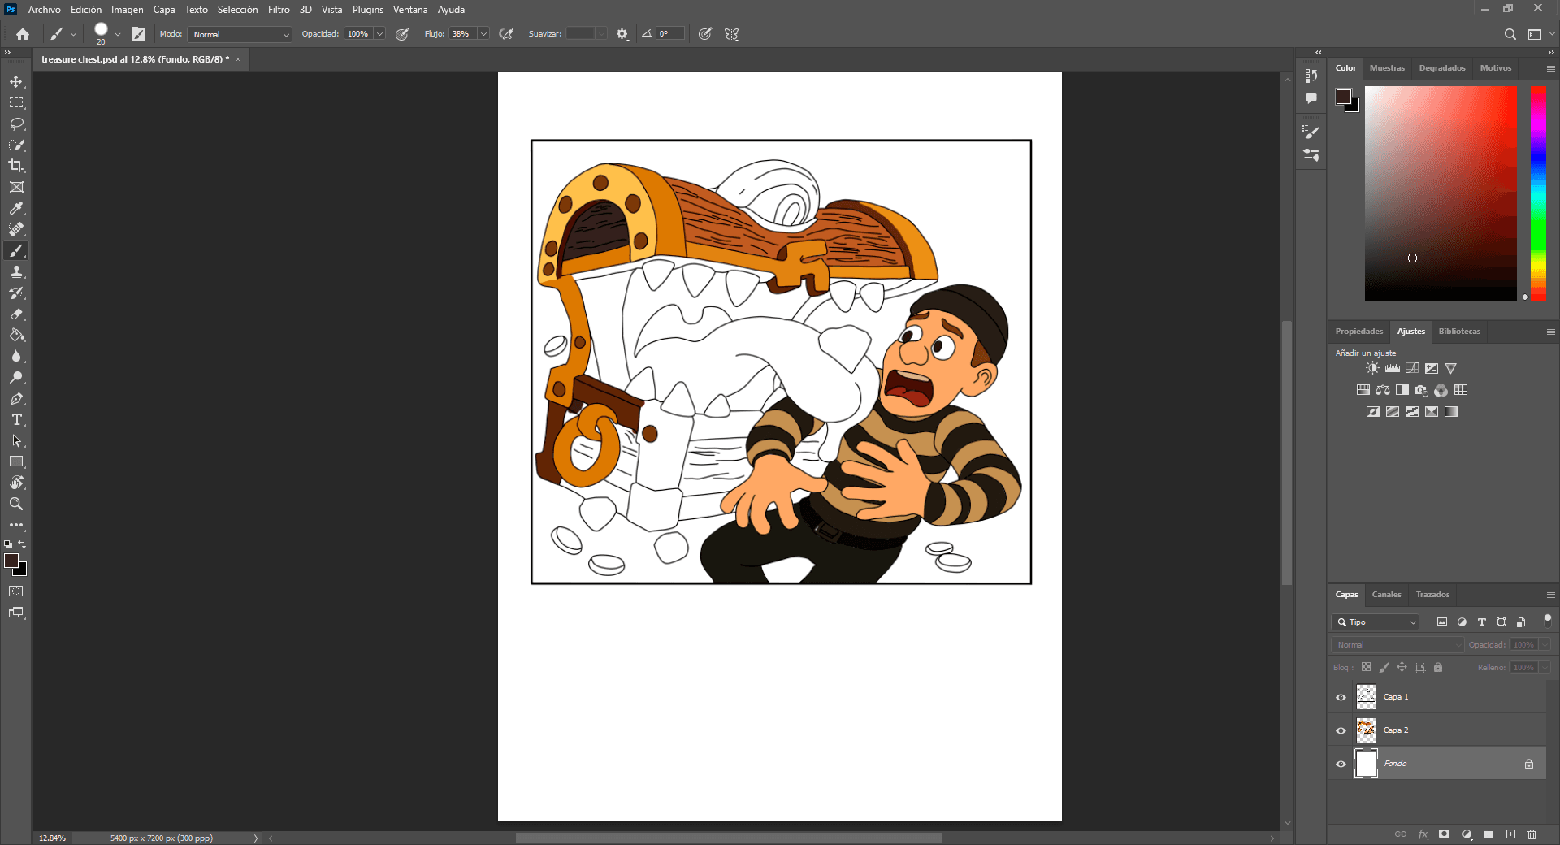Select the Eraser tool
The image size is (1560, 845).
(16, 314)
